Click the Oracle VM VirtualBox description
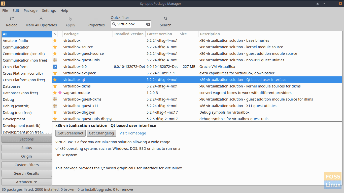Viewport: 344px width, 193px height. pyautogui.click(x=217, y=67)
